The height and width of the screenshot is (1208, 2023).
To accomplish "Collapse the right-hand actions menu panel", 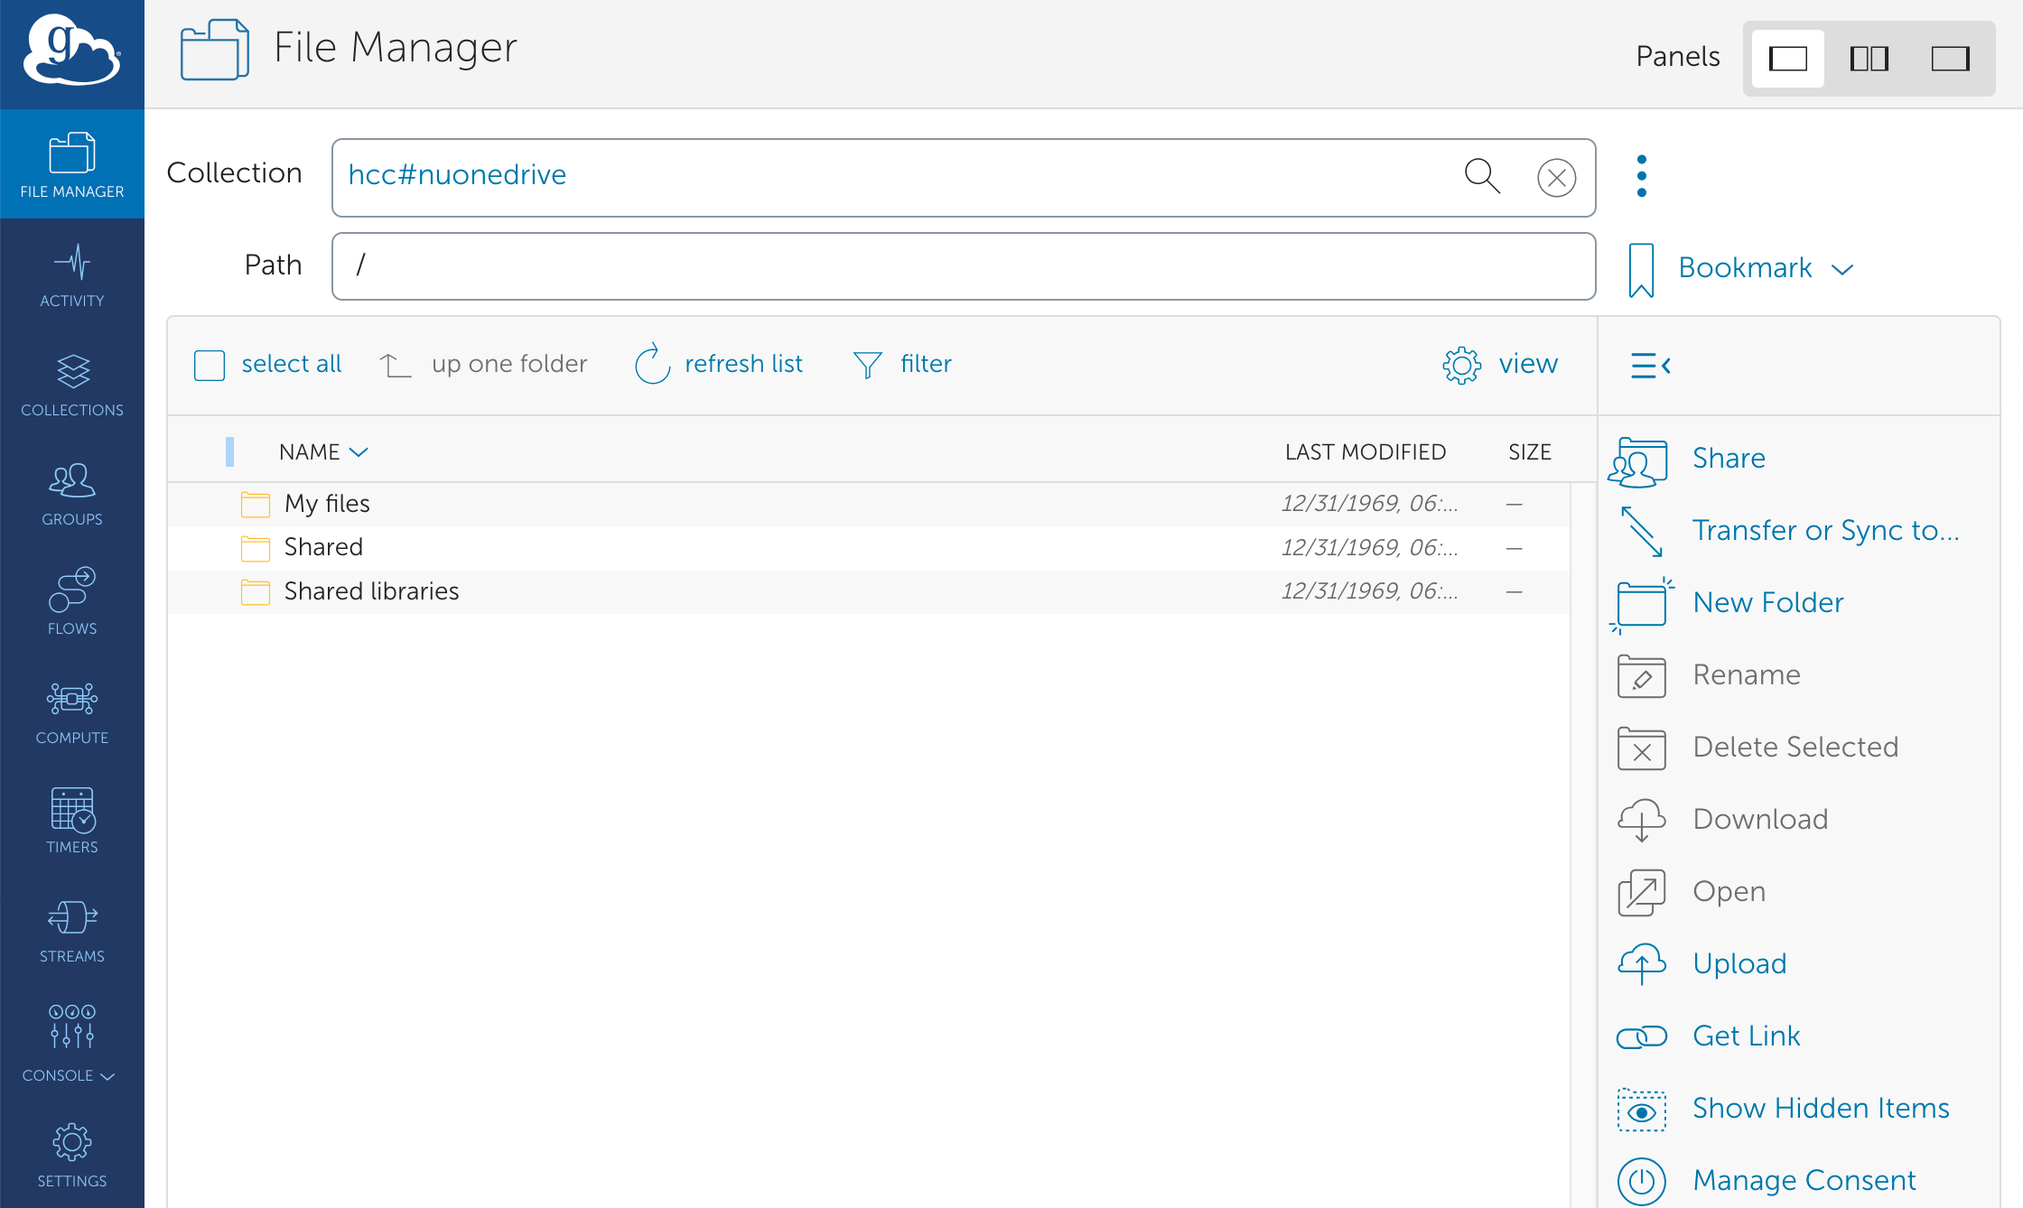I will coord(1650,366).
